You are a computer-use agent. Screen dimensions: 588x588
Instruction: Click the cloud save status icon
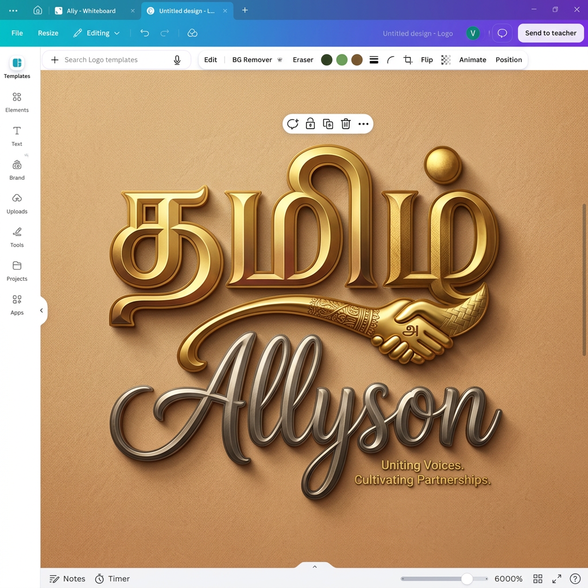click(192, 33)
